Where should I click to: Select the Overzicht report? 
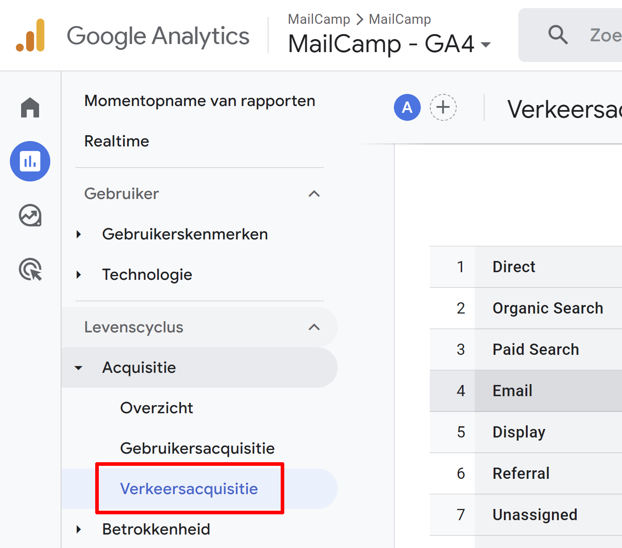156,408
